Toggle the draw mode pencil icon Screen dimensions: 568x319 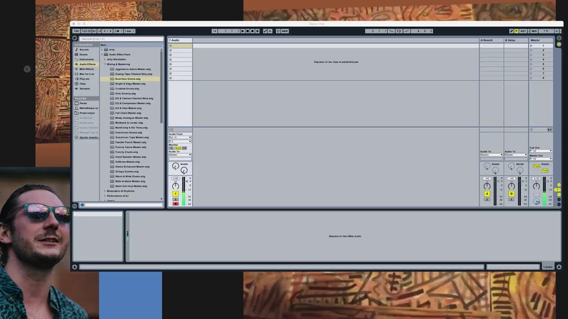[x=511, y=31]
